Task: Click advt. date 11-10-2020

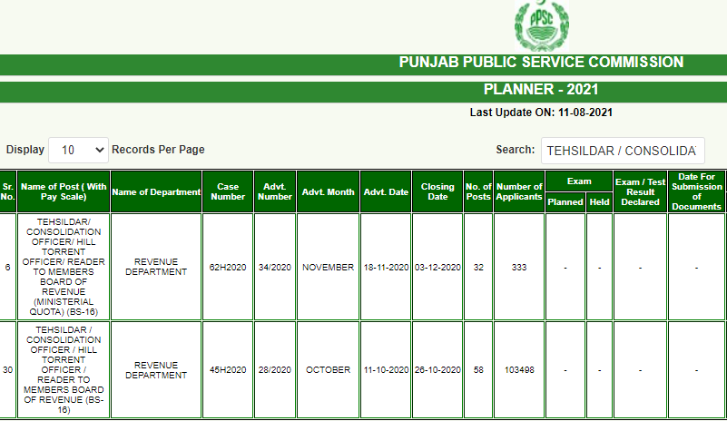Action: pyautogui.click(x=386, y=370)
